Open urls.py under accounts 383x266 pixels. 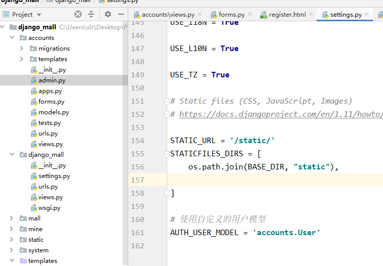pyautogui.click(x=48, y=134)
